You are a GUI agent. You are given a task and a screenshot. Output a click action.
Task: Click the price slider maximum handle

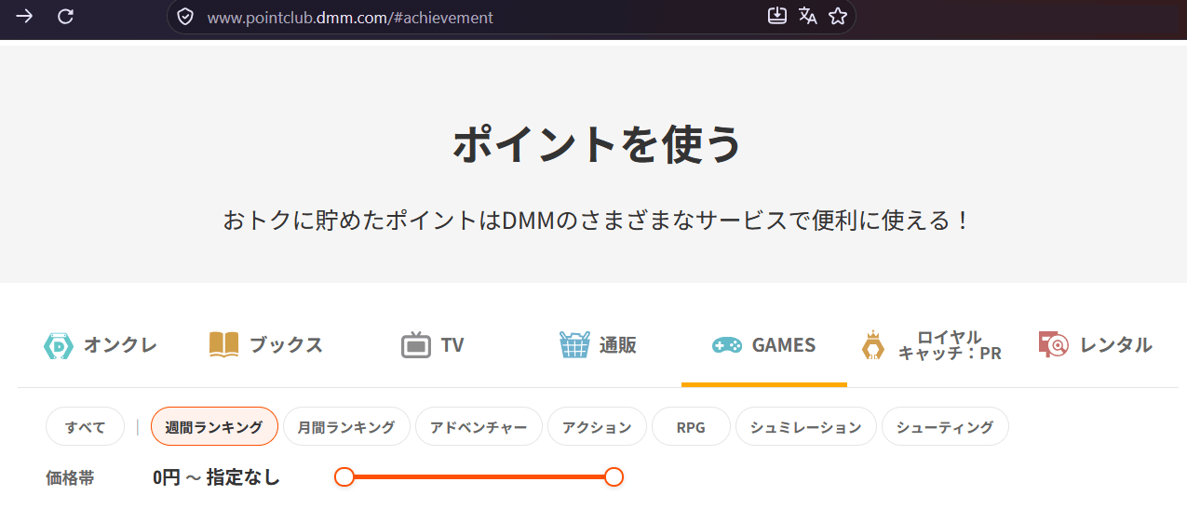(x=614, y=477)
